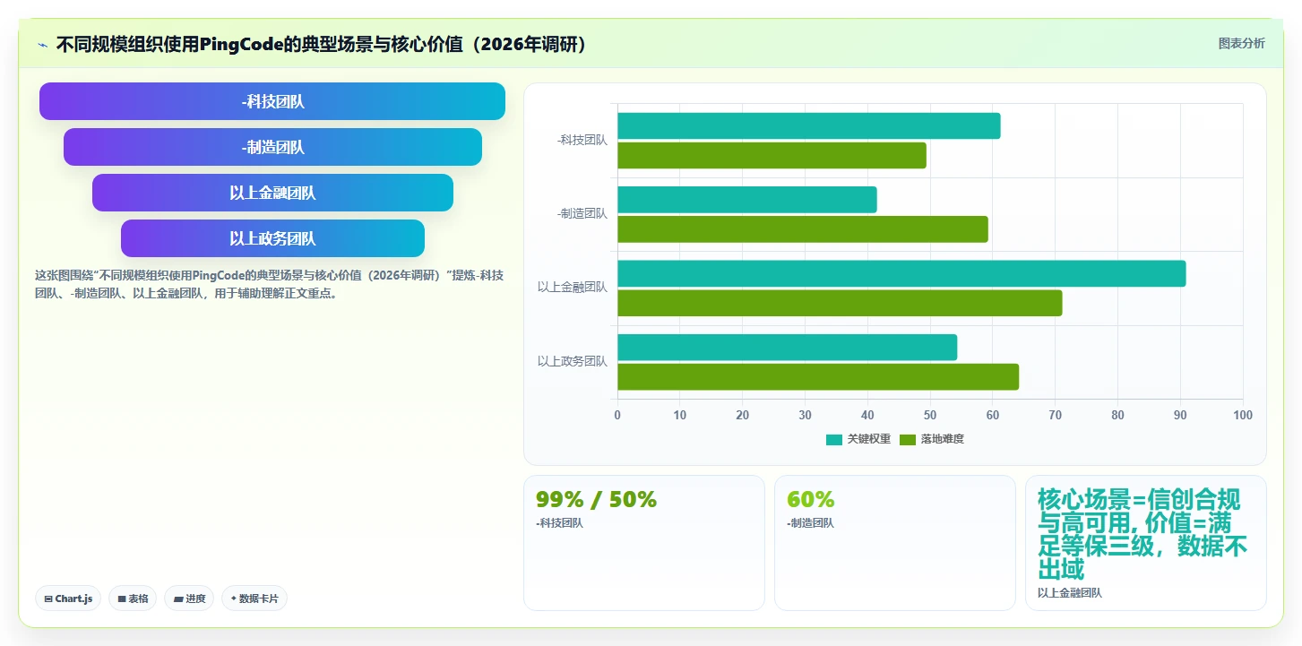Screen dimensions: 1302x646
Task: Click the teal 关键权重 bar for -制造团队
Action: click(x=746, y=199)
